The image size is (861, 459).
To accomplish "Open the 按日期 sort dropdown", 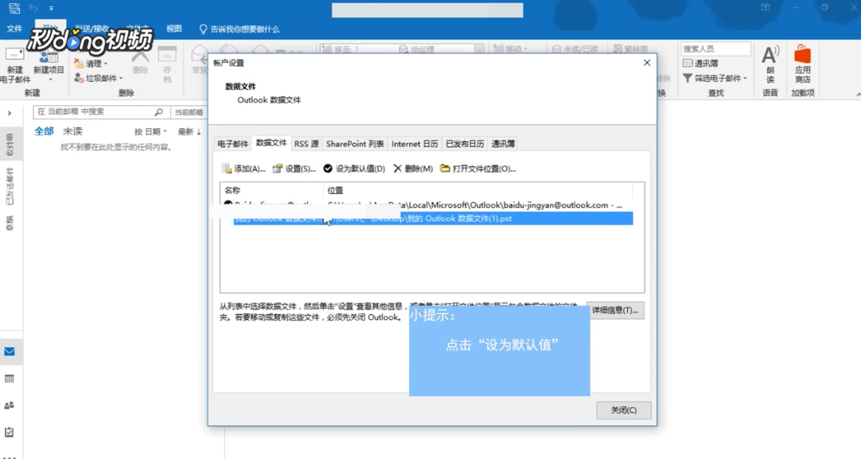I will tap(150, 131).
